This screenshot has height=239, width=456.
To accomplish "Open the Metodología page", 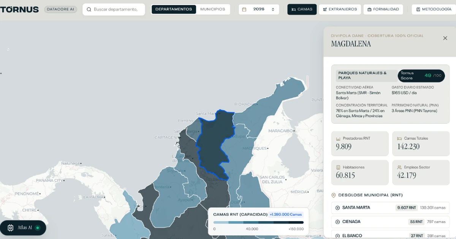I will (434, 9).
